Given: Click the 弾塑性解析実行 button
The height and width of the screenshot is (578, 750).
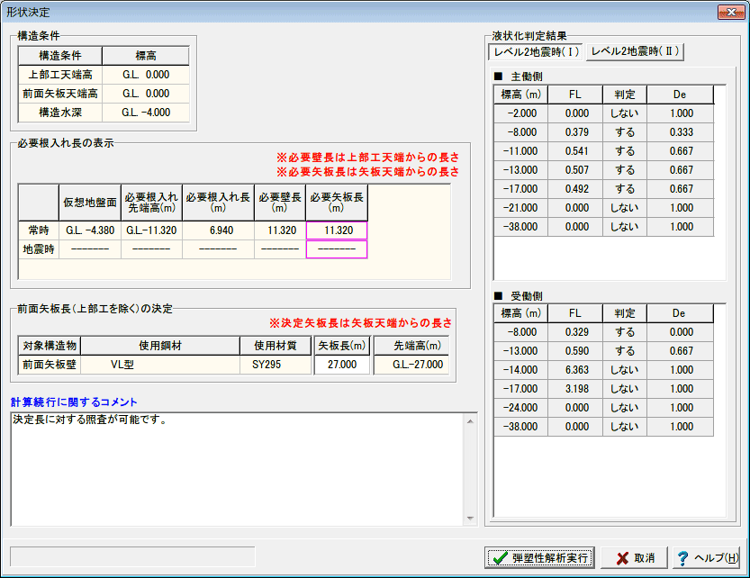Looking at the screenshot, I should (539, 558).
